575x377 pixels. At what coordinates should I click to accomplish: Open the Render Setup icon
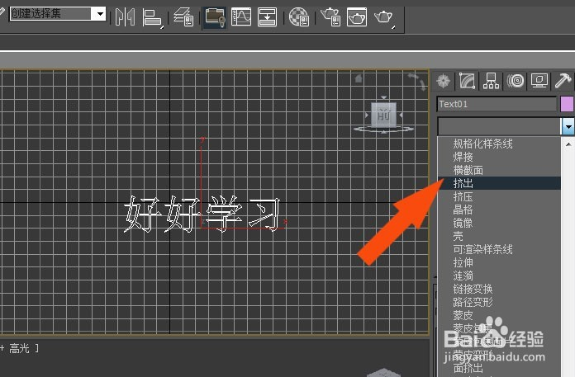pyautogui.click(x=330, y=16)
